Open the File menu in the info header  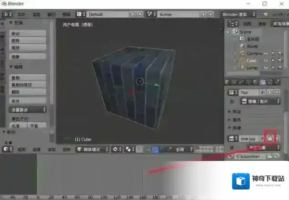tap(21, 14)
